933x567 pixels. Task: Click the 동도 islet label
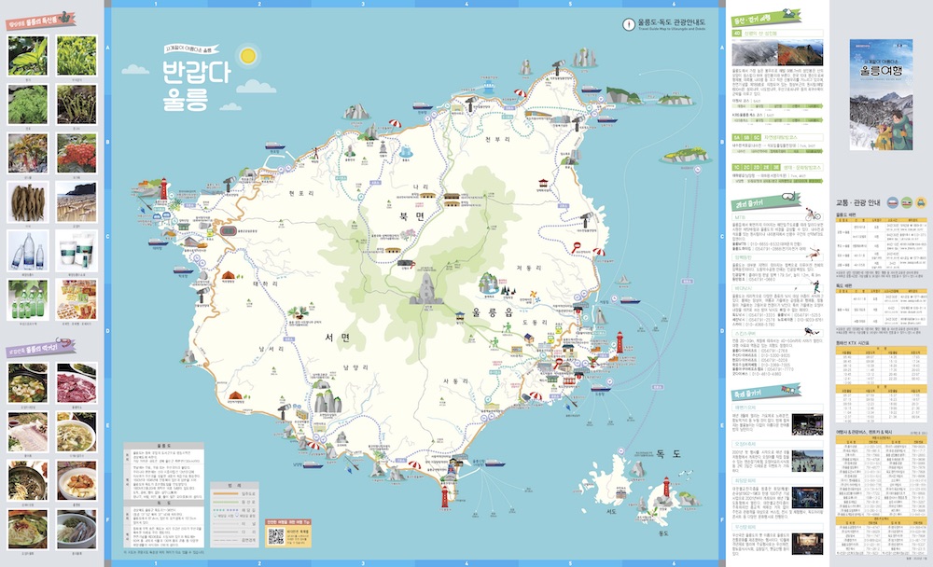click(x=662, y=533)
